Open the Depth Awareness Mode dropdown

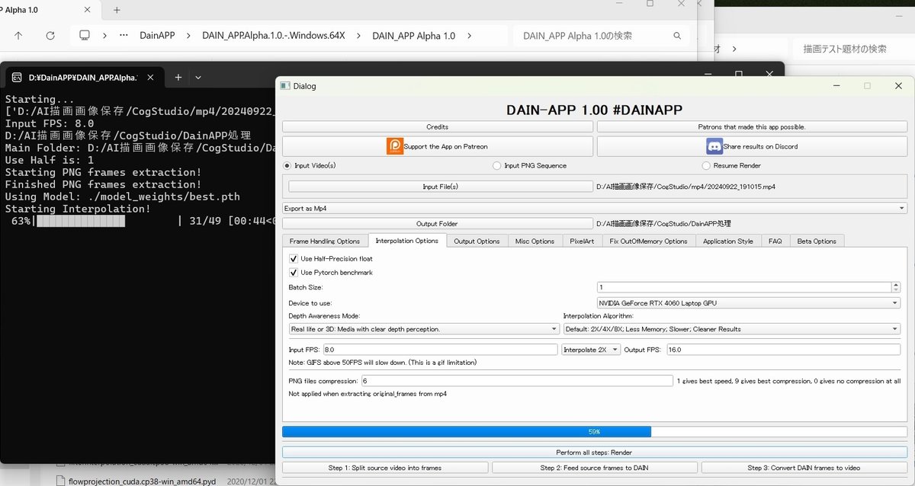click(x=424, y=329)
